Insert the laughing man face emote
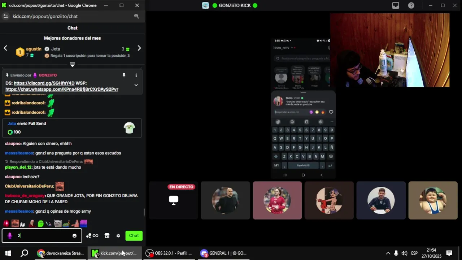Screen dimensions: 462x260 [x=15, y=224]
